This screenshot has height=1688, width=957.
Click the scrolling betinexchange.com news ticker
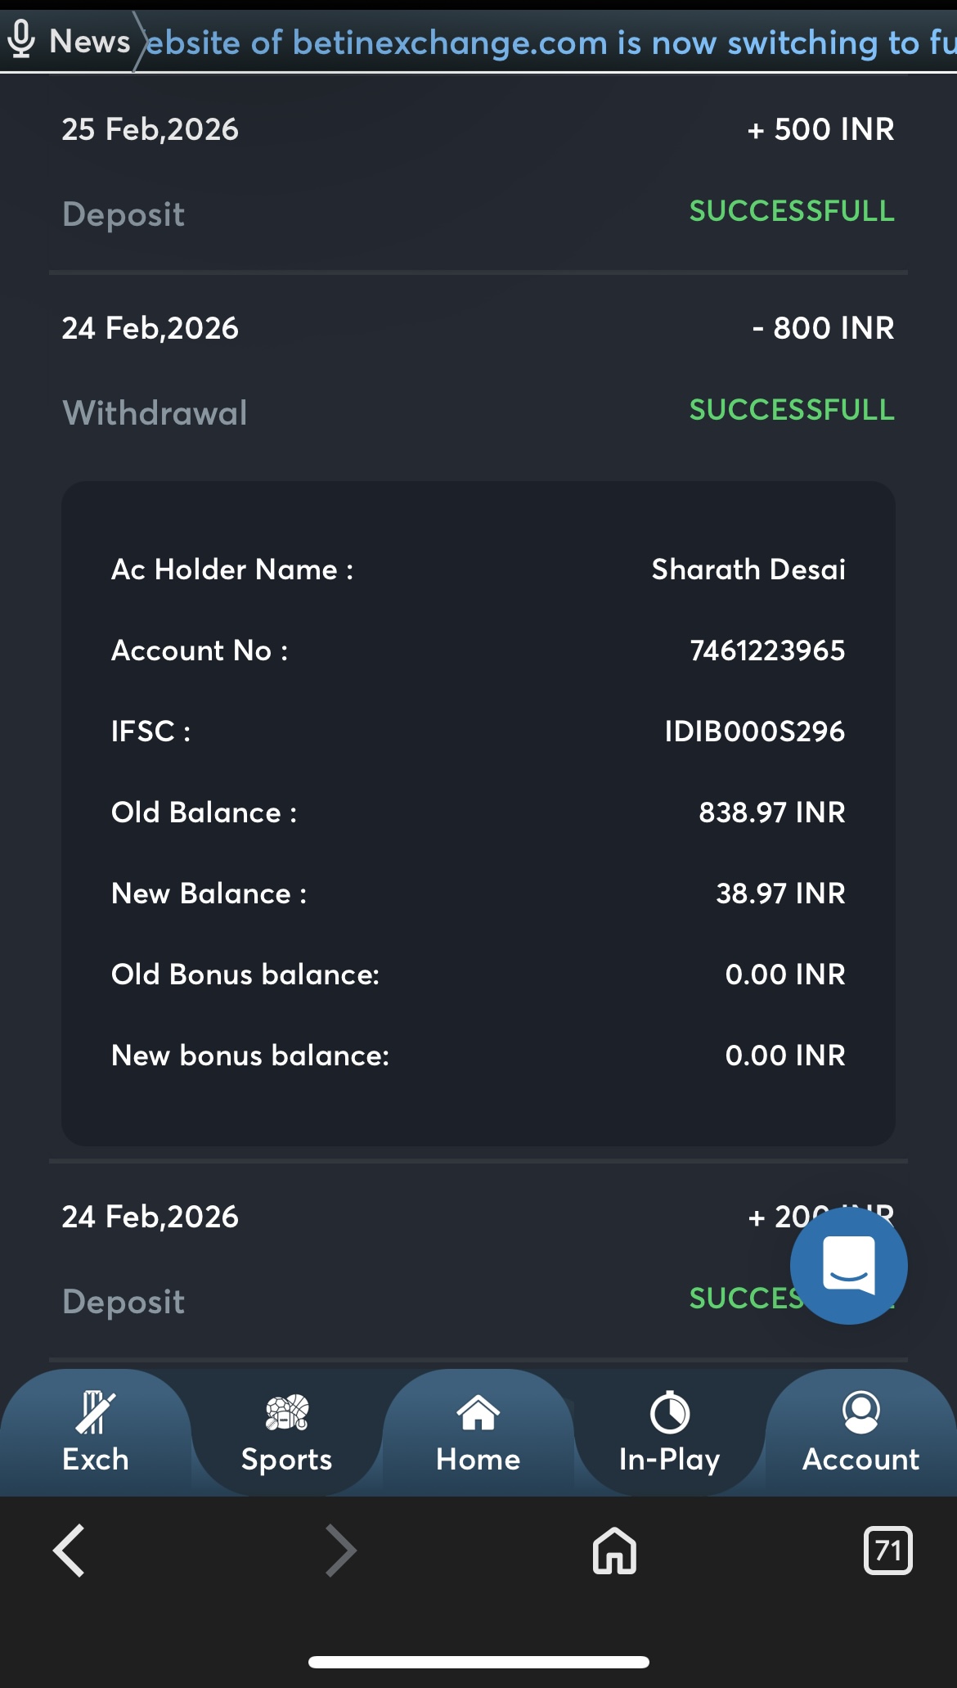click(548, 43)
